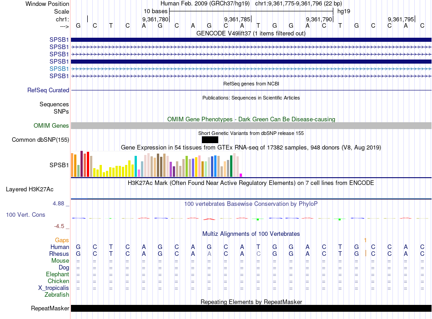Open the "Multiz Alignments of 100 Vertebrates" title

[x=251, y=234]
